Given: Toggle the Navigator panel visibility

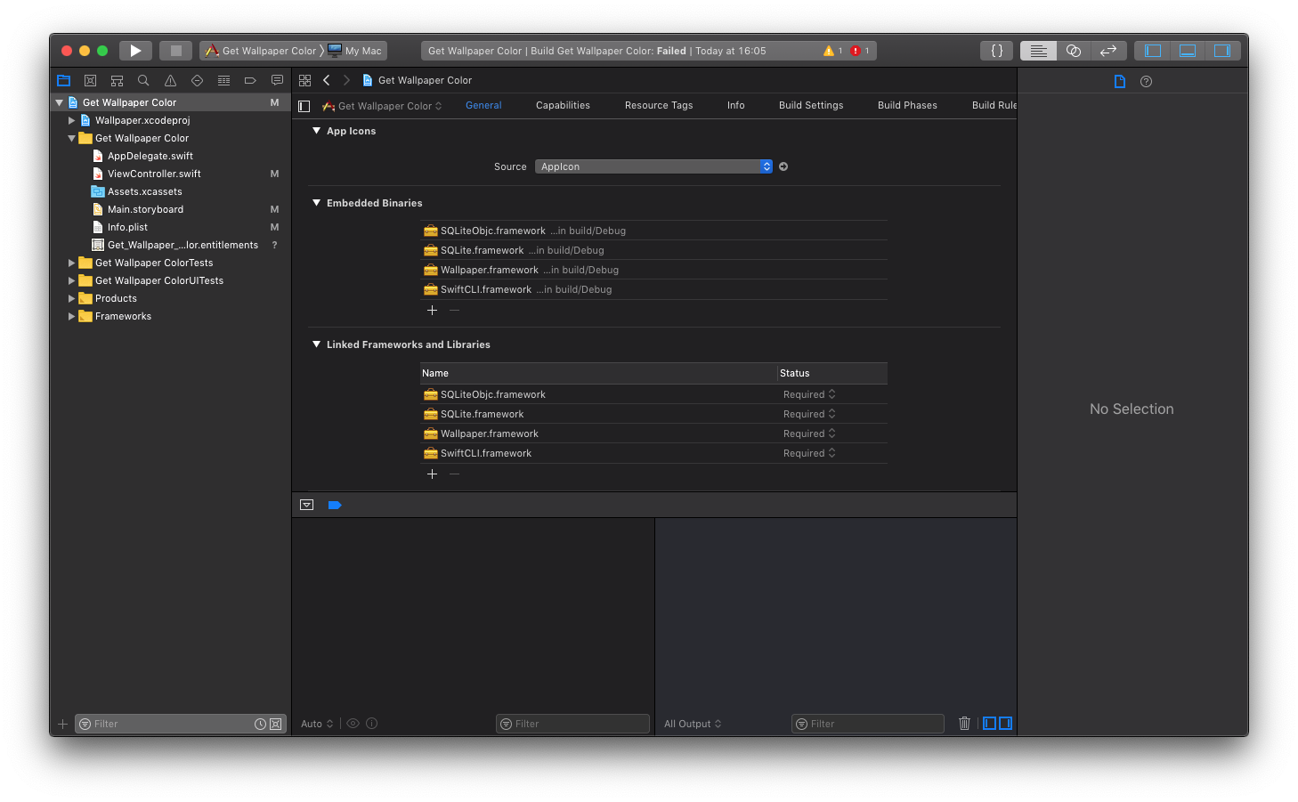Looking at the screenshot, I should pos(1153,51).
